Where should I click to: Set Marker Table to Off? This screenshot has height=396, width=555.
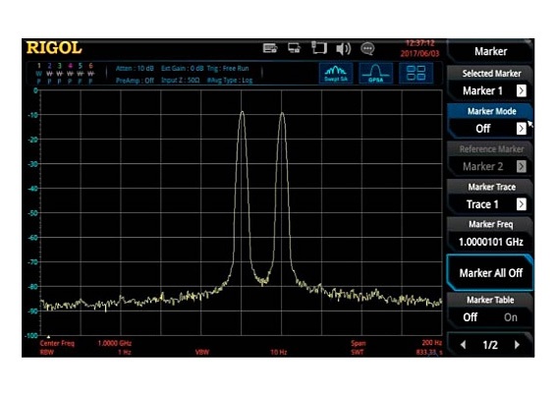471,317
